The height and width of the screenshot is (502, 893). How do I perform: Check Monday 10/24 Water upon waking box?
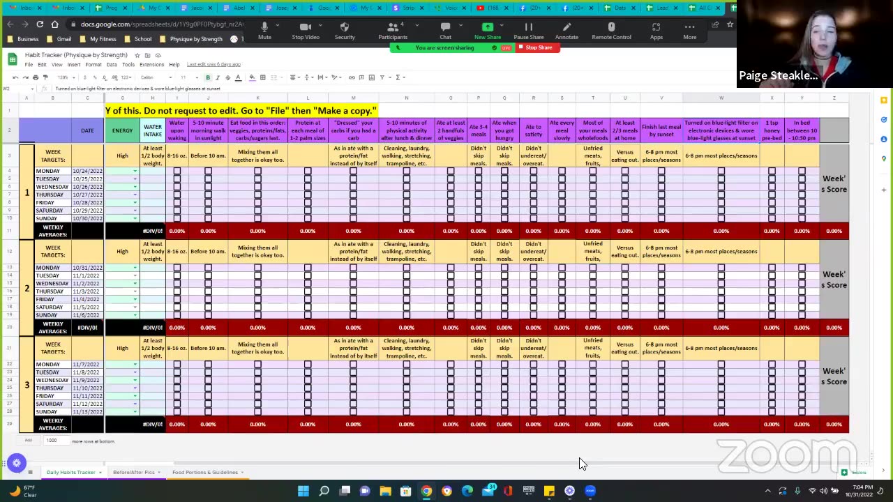click(x=177, y=172)
